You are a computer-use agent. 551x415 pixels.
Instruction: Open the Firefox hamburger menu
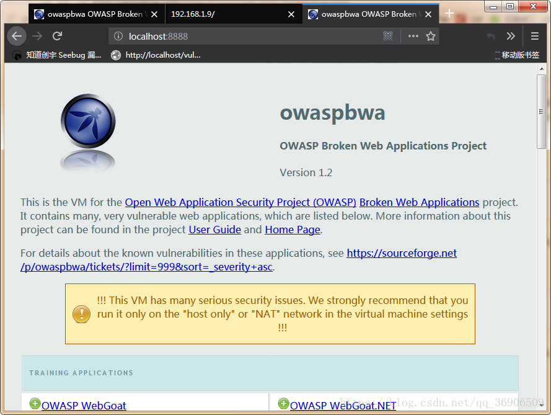[535, 36]
